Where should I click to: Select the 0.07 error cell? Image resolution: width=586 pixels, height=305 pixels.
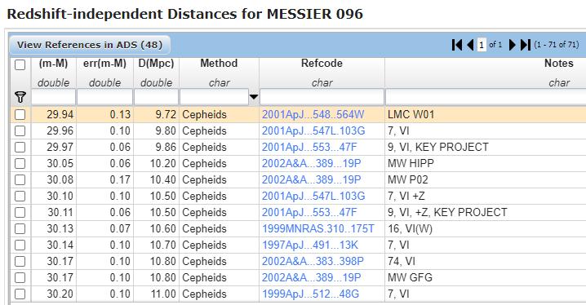coord(105,229)
